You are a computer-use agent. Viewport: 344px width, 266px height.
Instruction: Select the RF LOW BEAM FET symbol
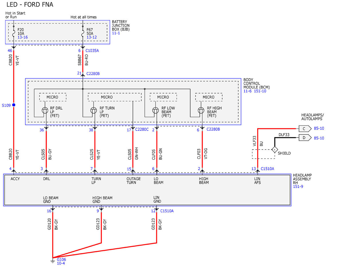(x=155, y=110)
